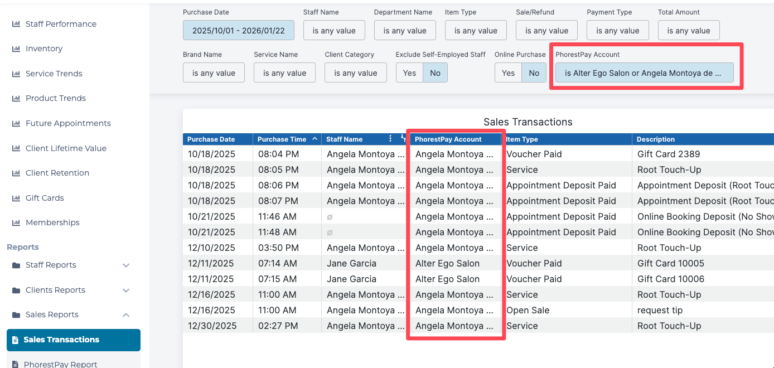Image resolution: width=774 pixels, height=368 pixels.
Task: Open the Memberships dashboard
Action: pyautogui.click(x=52, y=222)
